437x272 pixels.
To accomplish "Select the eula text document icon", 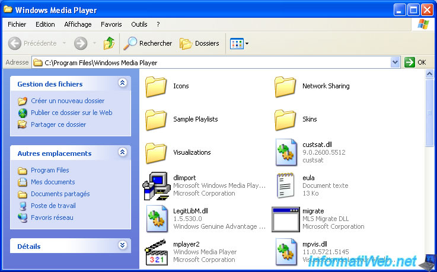I will (286, 185).
